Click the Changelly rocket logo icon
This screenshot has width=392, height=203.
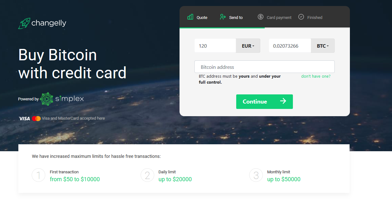coord(24,23)
